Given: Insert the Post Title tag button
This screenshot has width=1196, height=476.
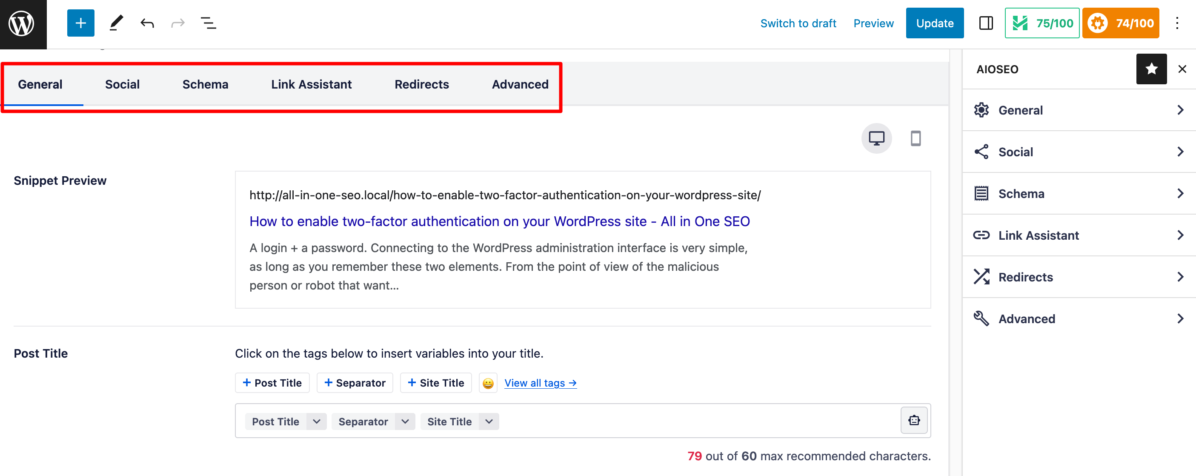Looking at the screenshot, I should (x=272, y=383).
